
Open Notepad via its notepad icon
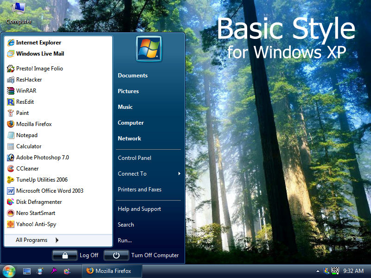coord(11,135)
